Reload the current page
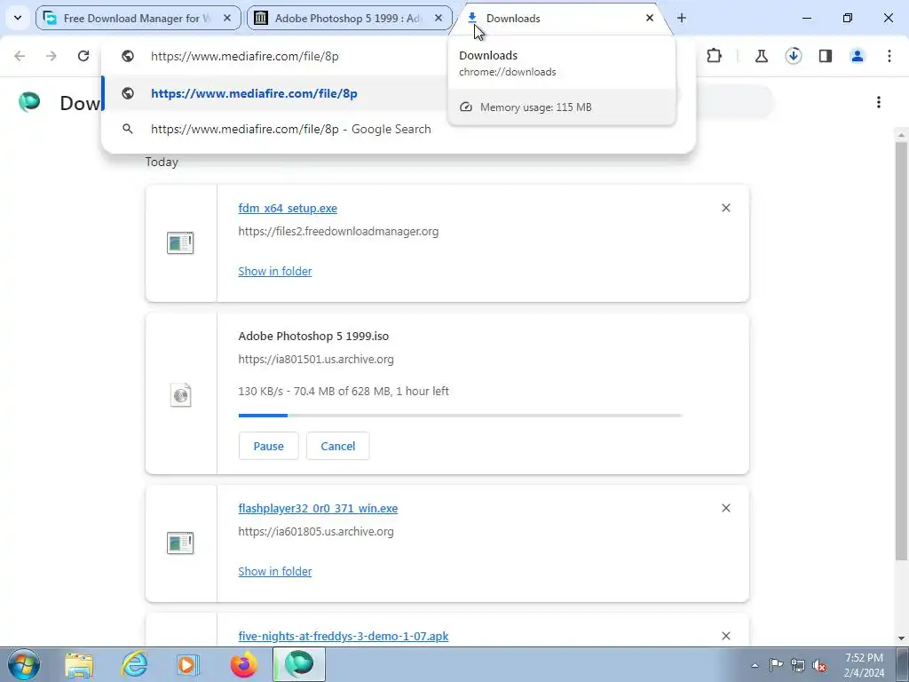Image resolution: width=909 pixels, height=682 pixels. 83,56
